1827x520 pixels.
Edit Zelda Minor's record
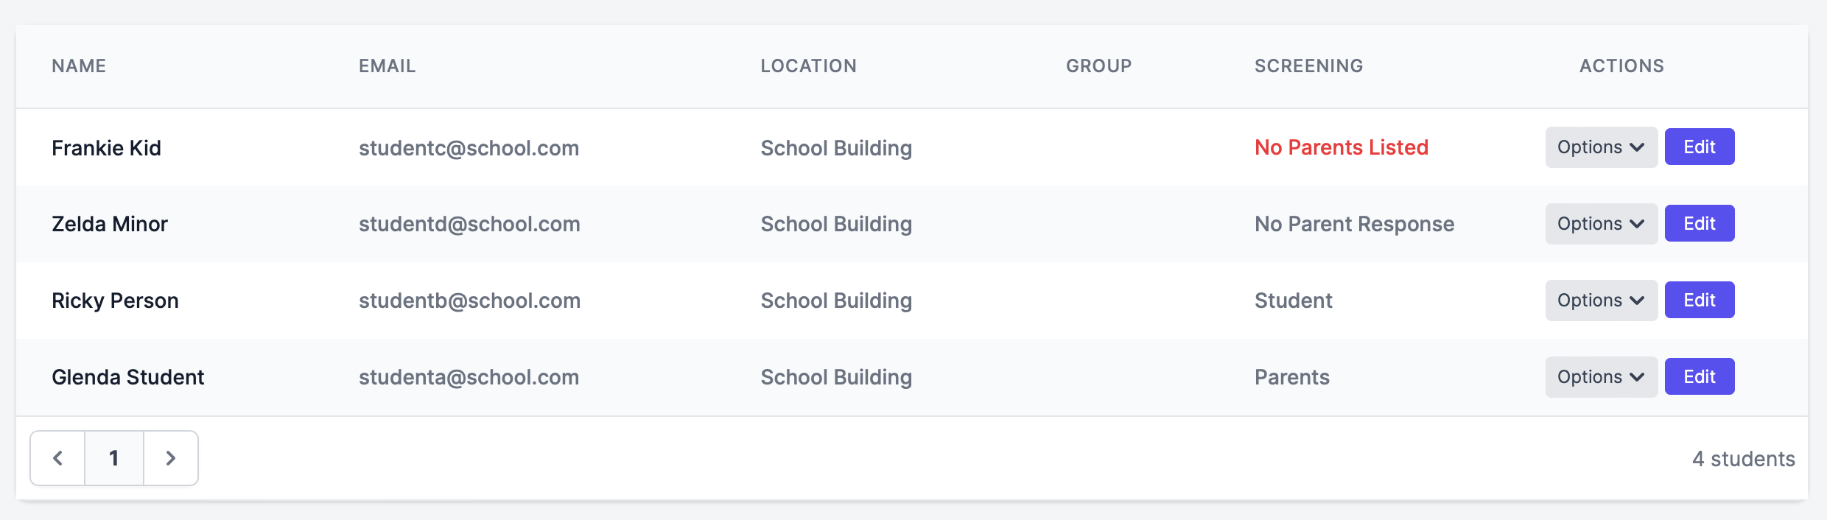coord(1700,224)
